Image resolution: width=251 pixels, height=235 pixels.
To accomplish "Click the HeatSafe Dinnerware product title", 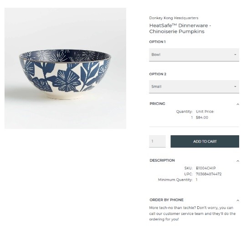I will tap(180, 28).
